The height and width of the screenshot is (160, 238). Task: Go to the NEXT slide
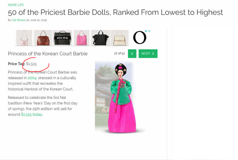[x=148, y=53]
